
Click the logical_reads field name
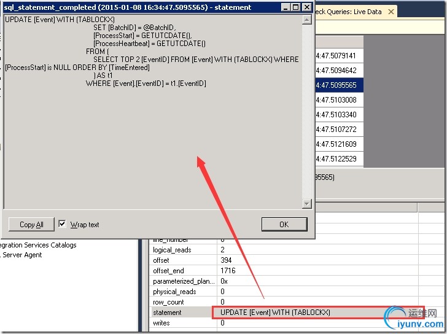pyautogui.click(x=172, y=250)
